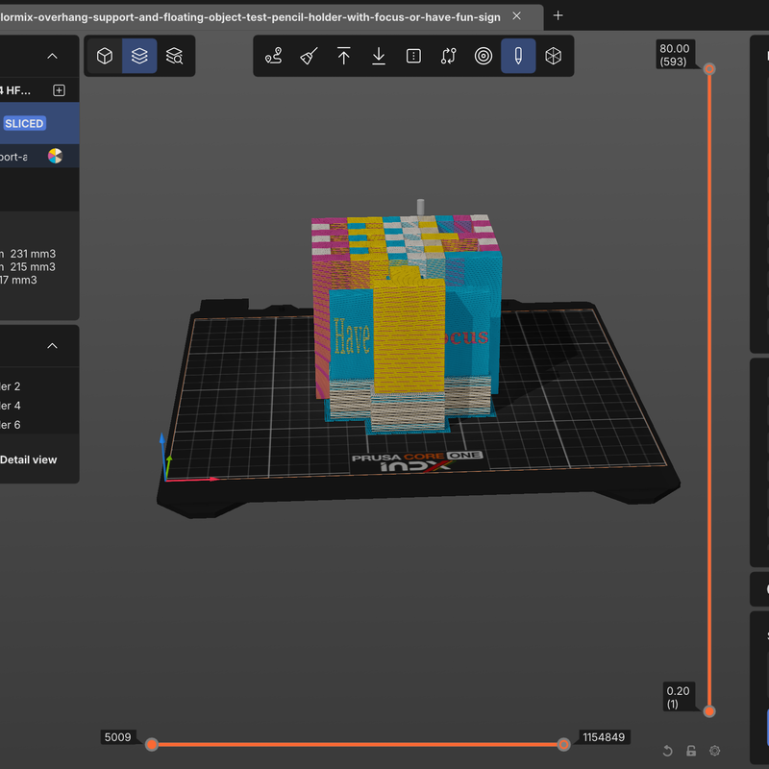This screenshot has width=769, height=769.
Task: Click the swap arrows icon in toolbar
Action: [448, 56]
